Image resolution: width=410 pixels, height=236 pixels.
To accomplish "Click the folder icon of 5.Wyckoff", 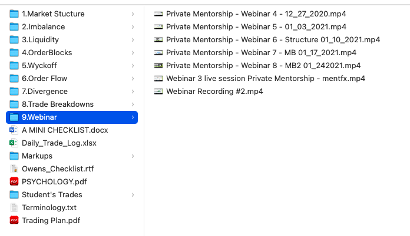I will (x=14, y=65).
